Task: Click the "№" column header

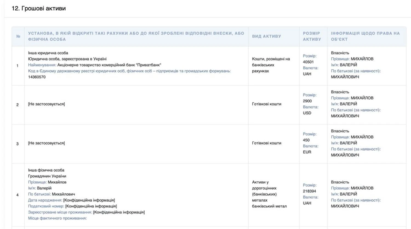Action: (x=18, y=36)
